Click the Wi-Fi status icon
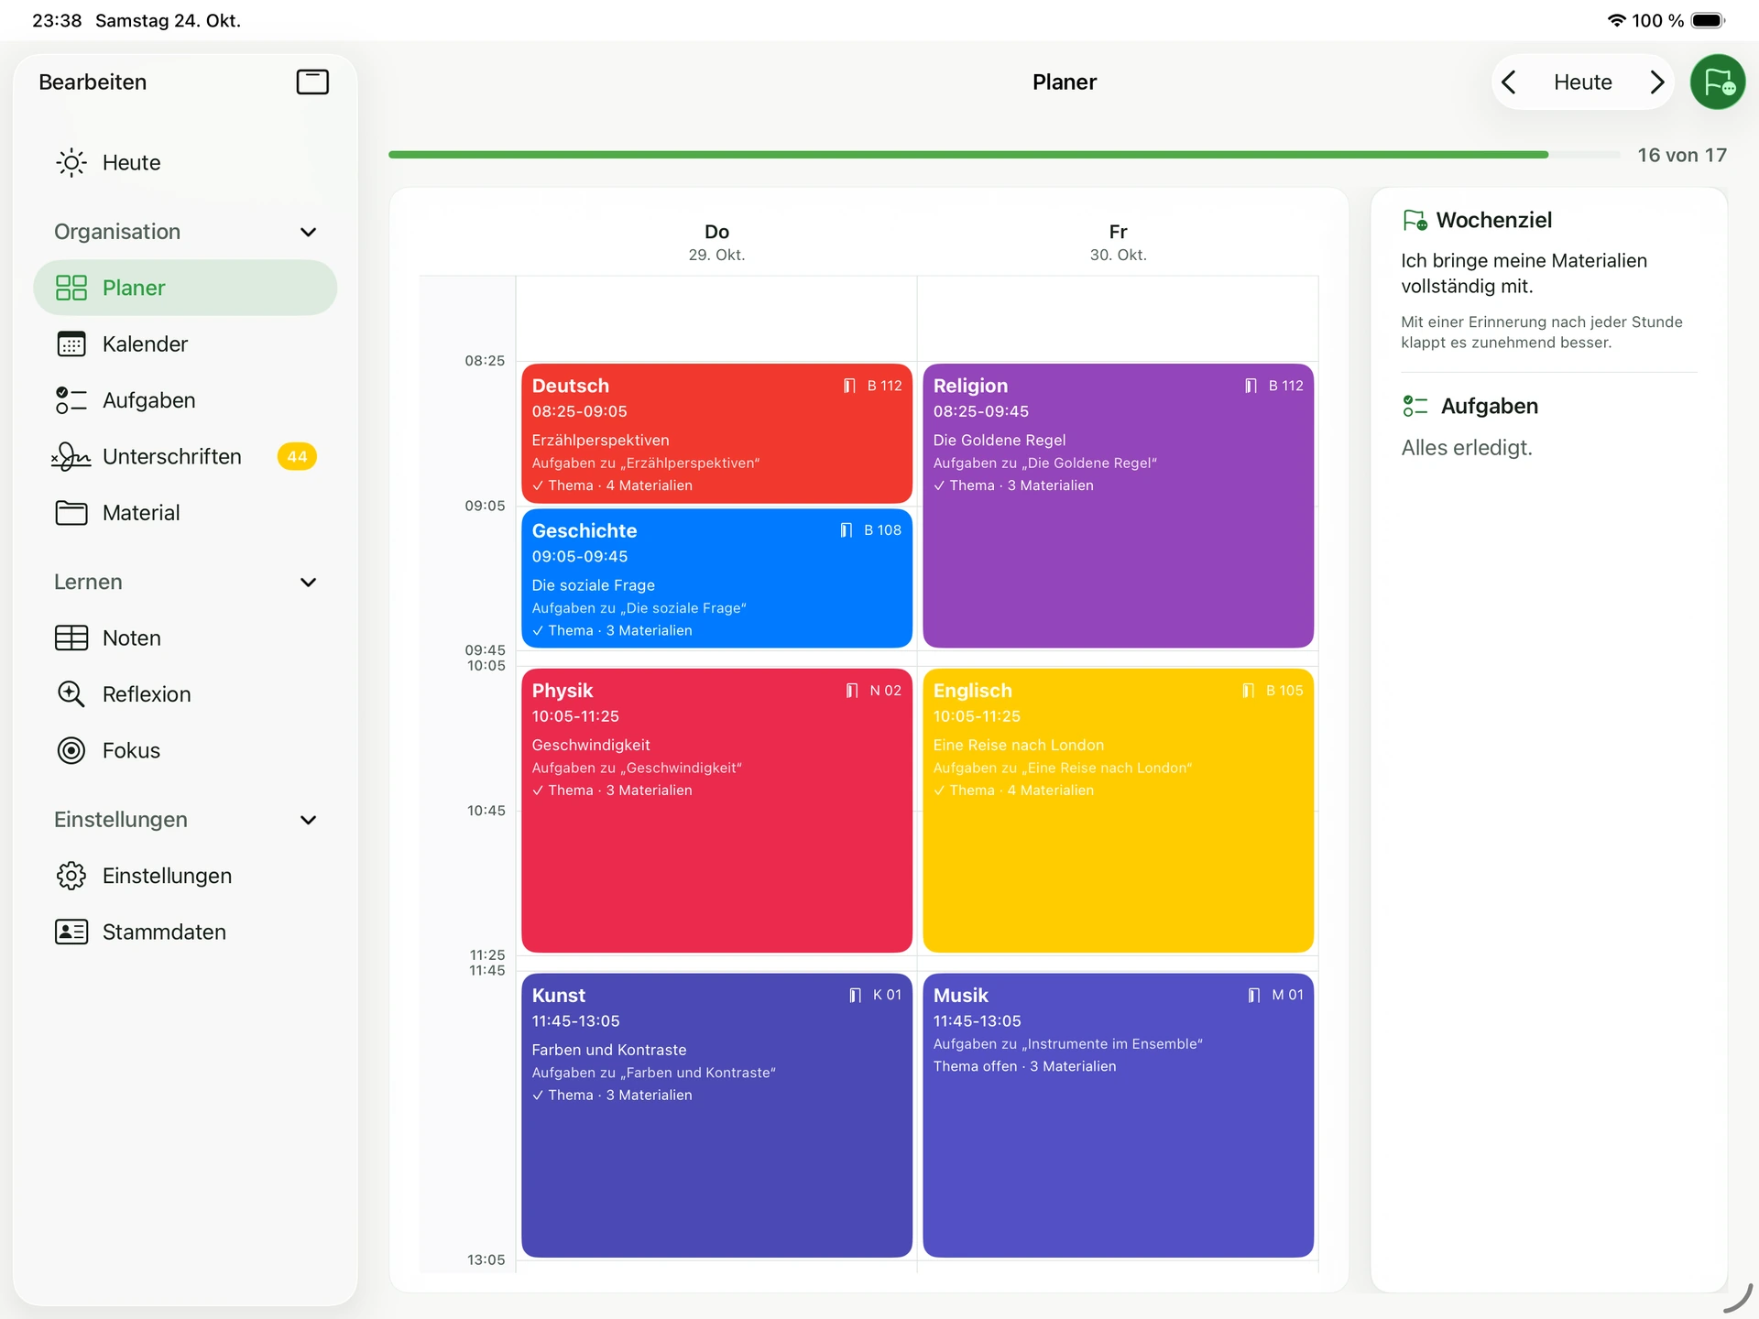Screen dimensions: 1759x1319 click(1617, 20)
